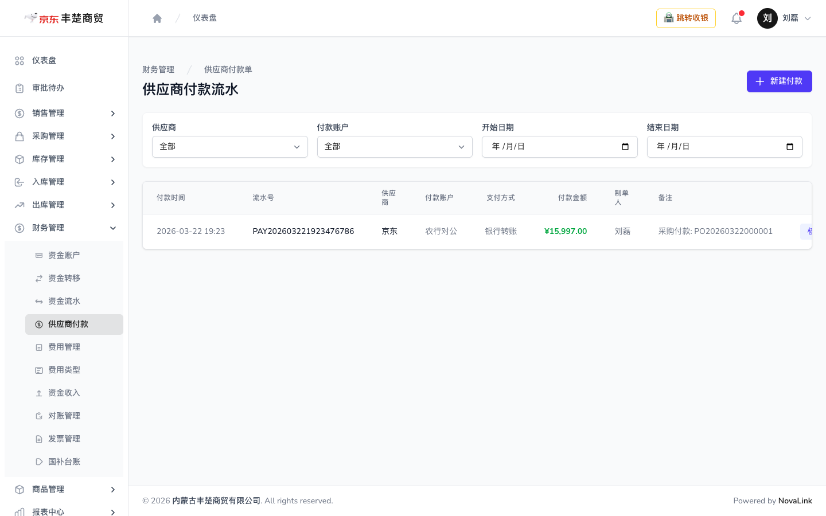Click the 费用类型 list icon
This screenshot has width=826, height=516.
click(x=39, y=370)
